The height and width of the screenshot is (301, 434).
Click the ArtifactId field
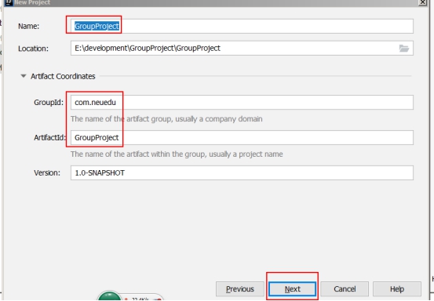pyautogui.click(x=242, y=137)
